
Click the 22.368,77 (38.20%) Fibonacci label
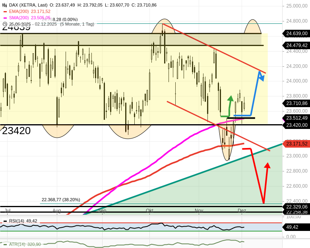coord(61,200)
